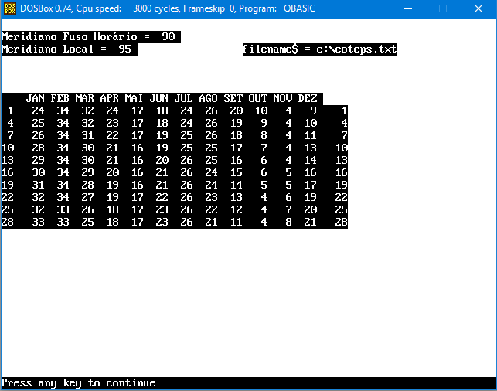Image resolution: width=497 pixels, height=391 pixels.
Task: Minimize the DOSBox window
Action: 408,8
